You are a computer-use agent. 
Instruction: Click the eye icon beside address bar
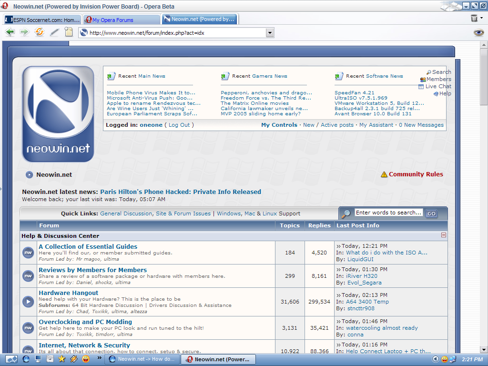pyautogui.click(x=478, y=32)
